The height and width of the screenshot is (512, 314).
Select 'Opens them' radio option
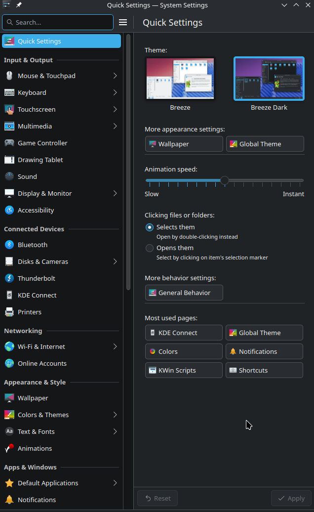click(149, 248)
